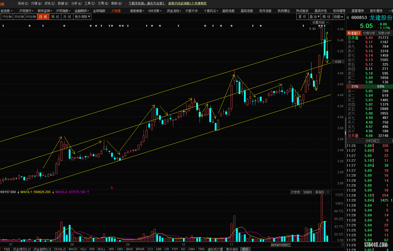Switch chart to 60分钟 period
This screenshot has height=251, width=393.
point(31,17)
